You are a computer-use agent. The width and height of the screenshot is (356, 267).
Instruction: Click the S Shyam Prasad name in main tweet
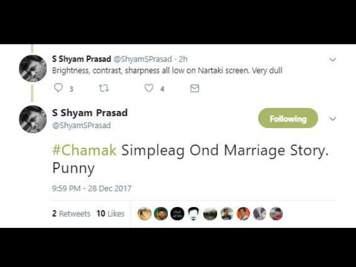coord(90,113)
